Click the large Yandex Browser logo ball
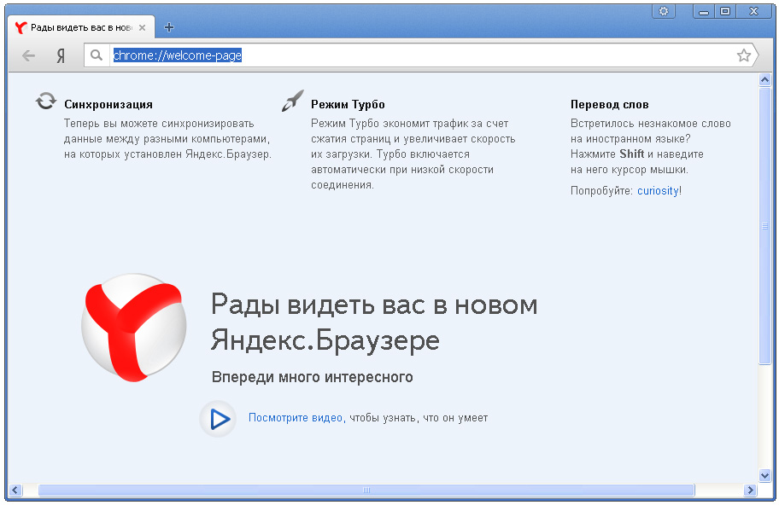Image resolution: width=779 pixels, height=505 pixels. click(x=133, y=328)
